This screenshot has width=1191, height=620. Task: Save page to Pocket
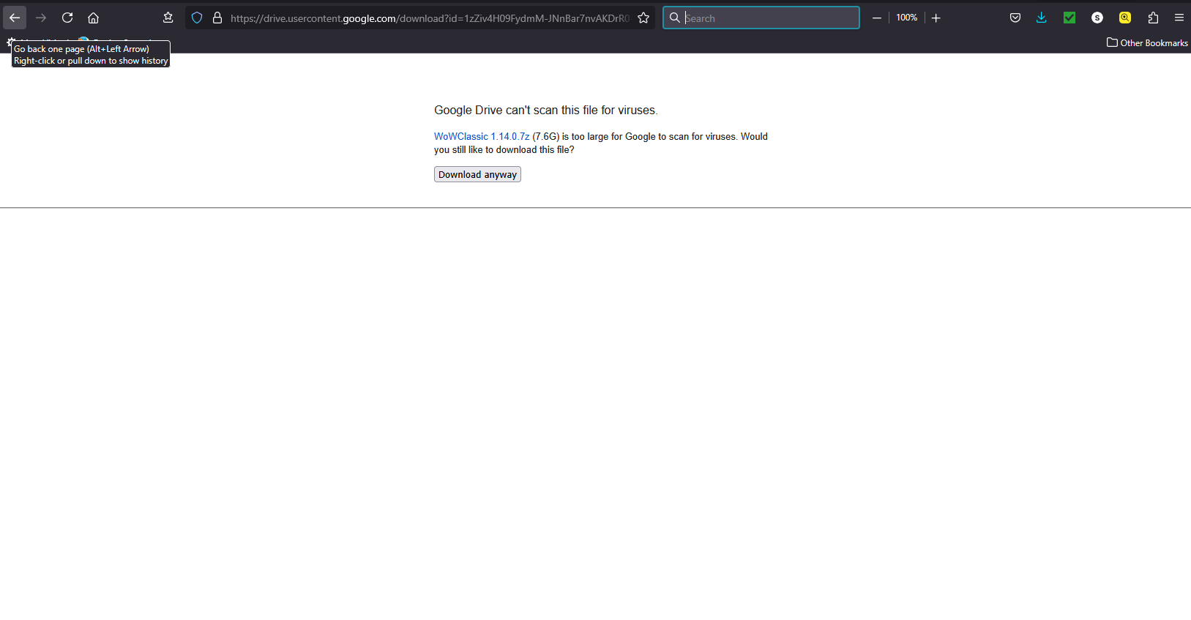pyautogui.click(x=1015, y=18)
